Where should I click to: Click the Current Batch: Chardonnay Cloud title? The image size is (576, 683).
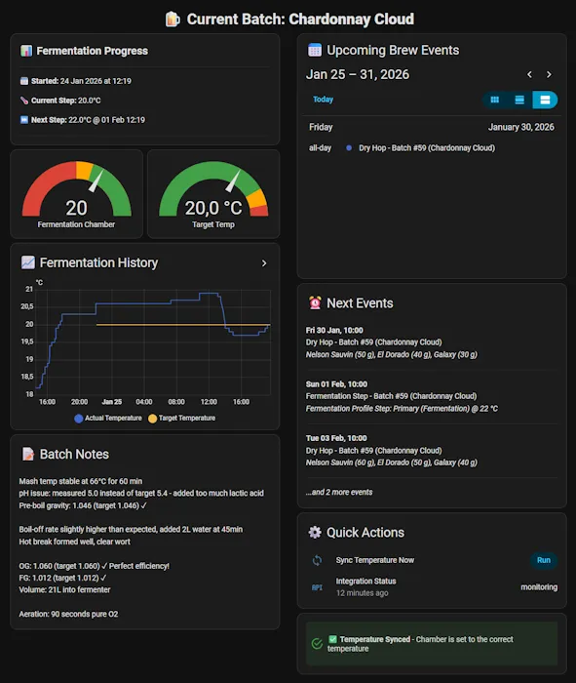(300, 20)
